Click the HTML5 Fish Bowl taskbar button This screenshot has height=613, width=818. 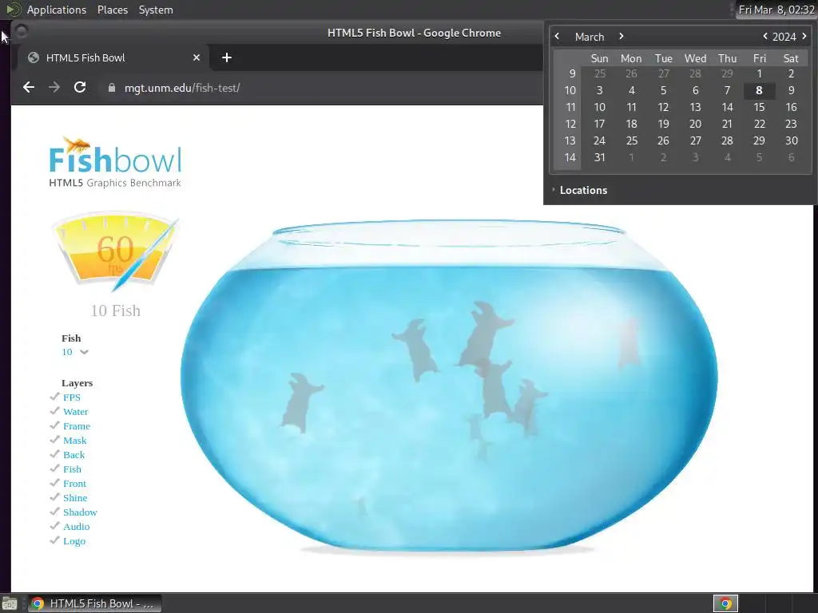[x=94, y=603]
